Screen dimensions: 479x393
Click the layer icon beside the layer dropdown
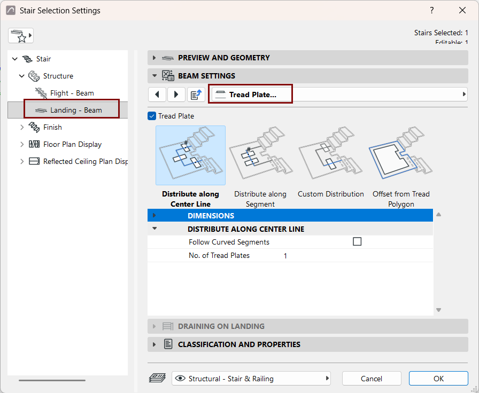(157, 379)
